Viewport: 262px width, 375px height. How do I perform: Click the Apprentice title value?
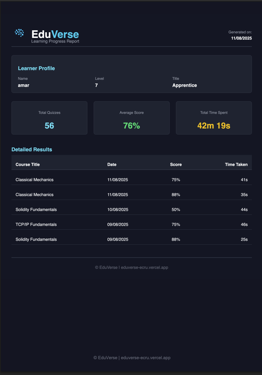pos(185,85)
